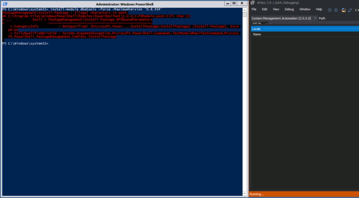Screen dimensions: 359x198
Task: Open the Edit menu in dnSpy
Action: coord(264,9)
